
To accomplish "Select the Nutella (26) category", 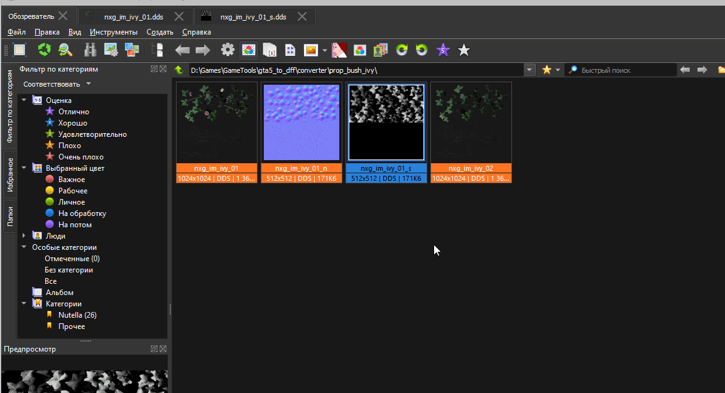I will 77,315.
